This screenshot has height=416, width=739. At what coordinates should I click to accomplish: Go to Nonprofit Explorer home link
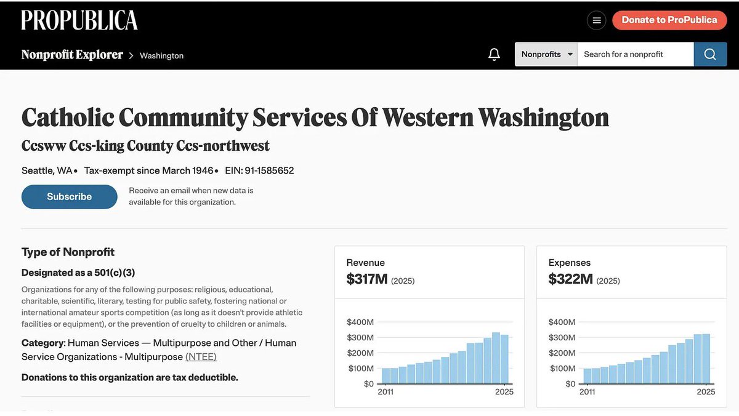[72, 55]
